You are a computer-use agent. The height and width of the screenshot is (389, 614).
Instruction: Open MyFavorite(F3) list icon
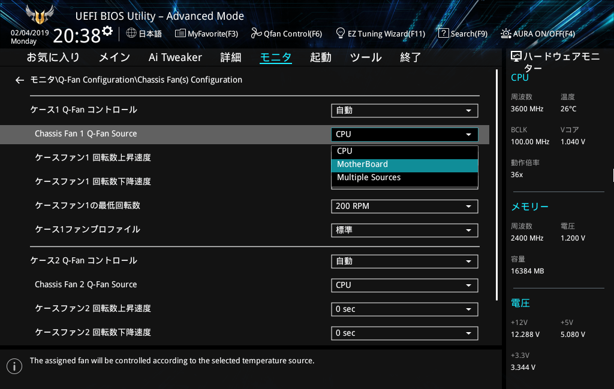[180, 34]
